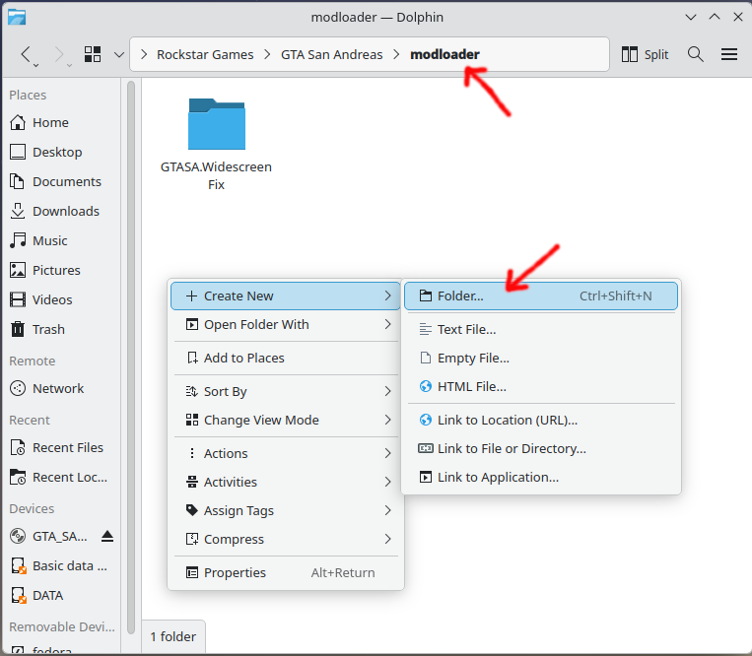Click Rockstar Games in the breadcrumb
Screen dimensions: 752x656
(x=205, y=54)
